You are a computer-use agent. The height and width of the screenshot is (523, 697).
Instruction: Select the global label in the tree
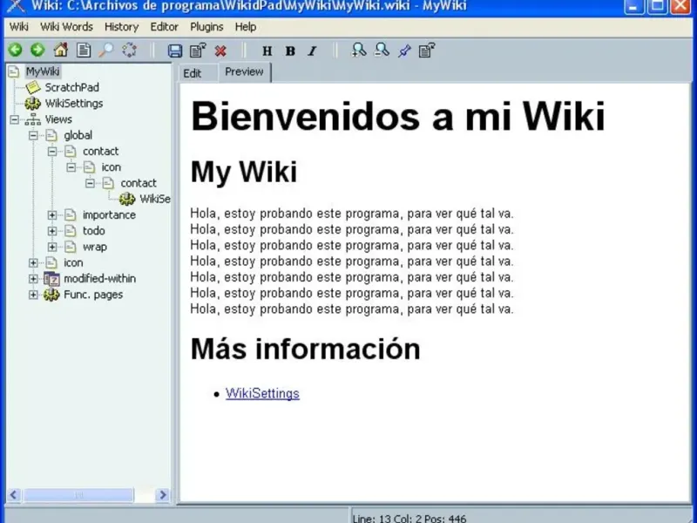pyautogui.click(x=78, y=135)
